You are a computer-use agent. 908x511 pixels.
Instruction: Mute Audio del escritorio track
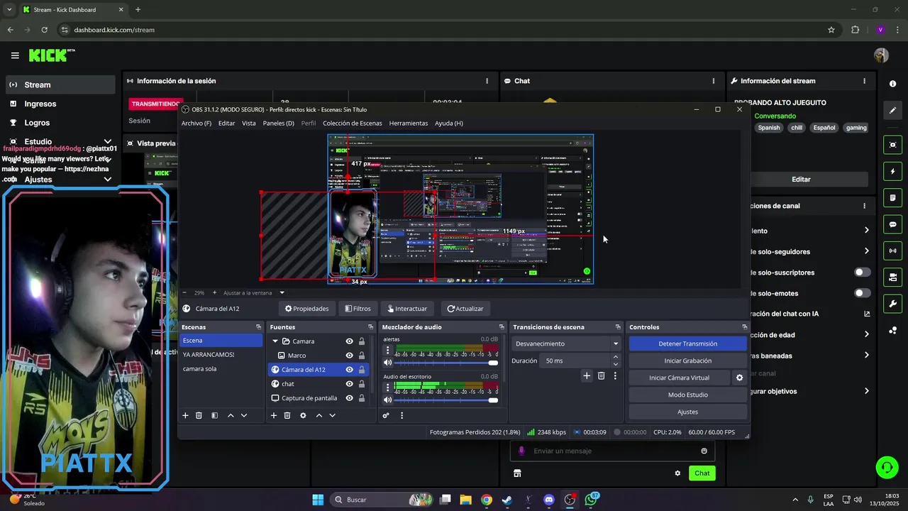pyautogui.click(x=387, y=400)
